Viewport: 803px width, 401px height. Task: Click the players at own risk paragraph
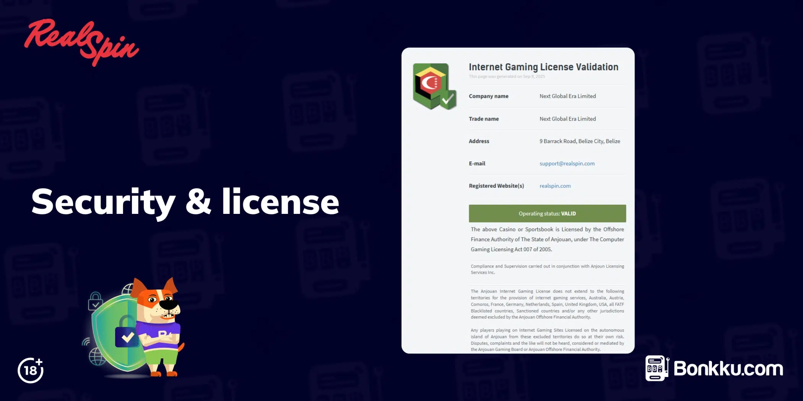click(x=547, y=340)
